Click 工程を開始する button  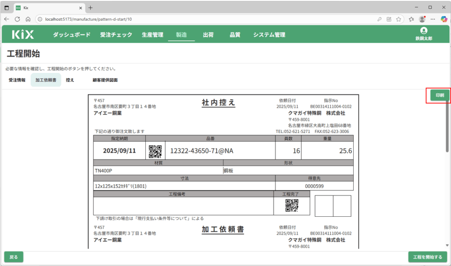tap(428, 257)
